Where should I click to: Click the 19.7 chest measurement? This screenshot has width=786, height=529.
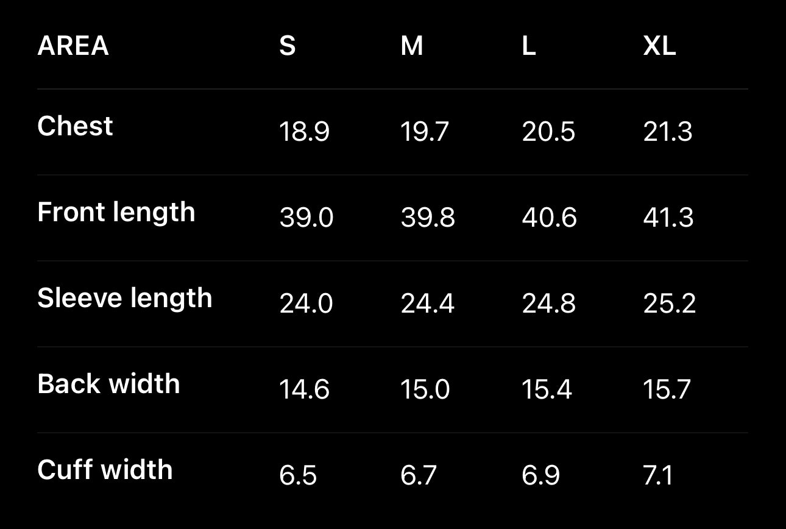point(425,132)
